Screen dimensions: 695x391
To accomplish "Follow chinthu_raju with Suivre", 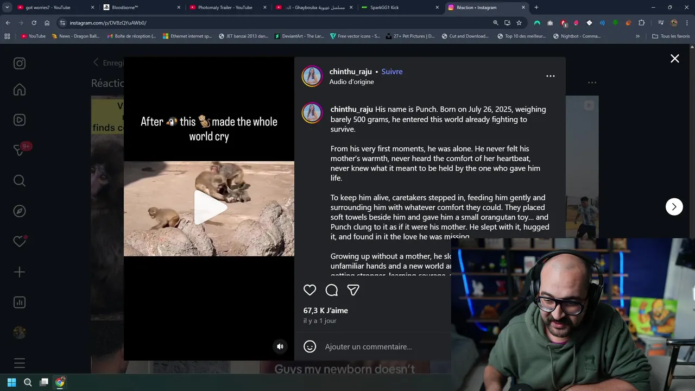I will [x=391, y=72].
